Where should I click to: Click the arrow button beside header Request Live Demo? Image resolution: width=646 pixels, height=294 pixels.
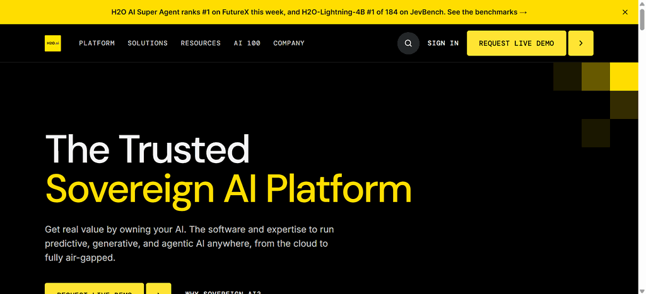click(x=581, y=43)
